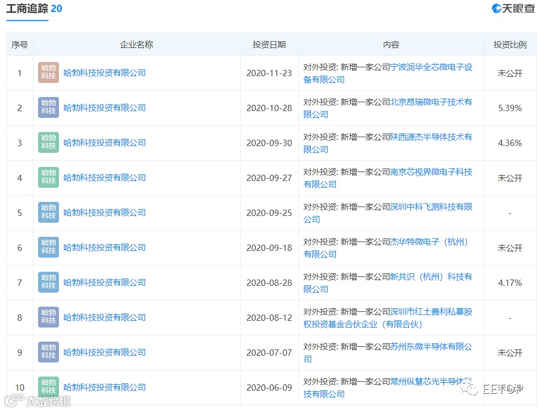The height and width of the screenshot is (411, 541).
Task: Click sequence number 1 cell
Action: (x=20, y=73)
